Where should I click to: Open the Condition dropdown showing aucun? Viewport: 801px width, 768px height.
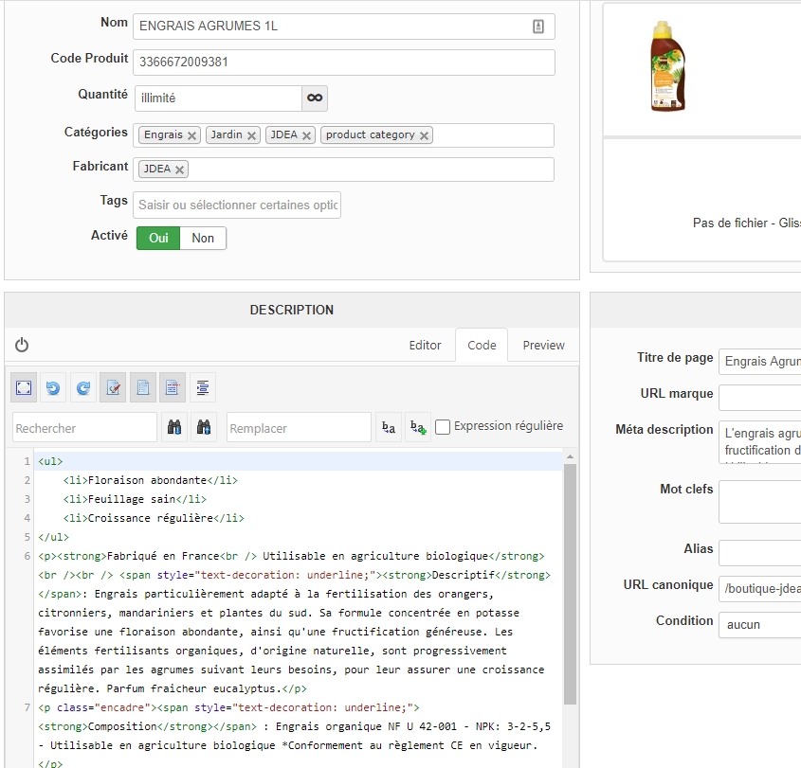coord(760,625)
